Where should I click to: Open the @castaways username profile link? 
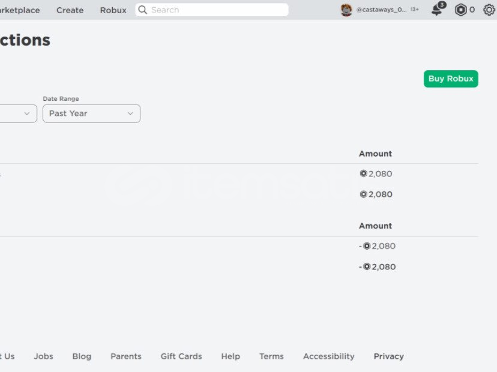coord(381,10)
